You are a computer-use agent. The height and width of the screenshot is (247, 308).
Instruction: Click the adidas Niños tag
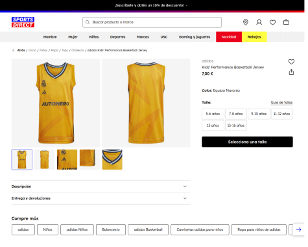[77, 229]
